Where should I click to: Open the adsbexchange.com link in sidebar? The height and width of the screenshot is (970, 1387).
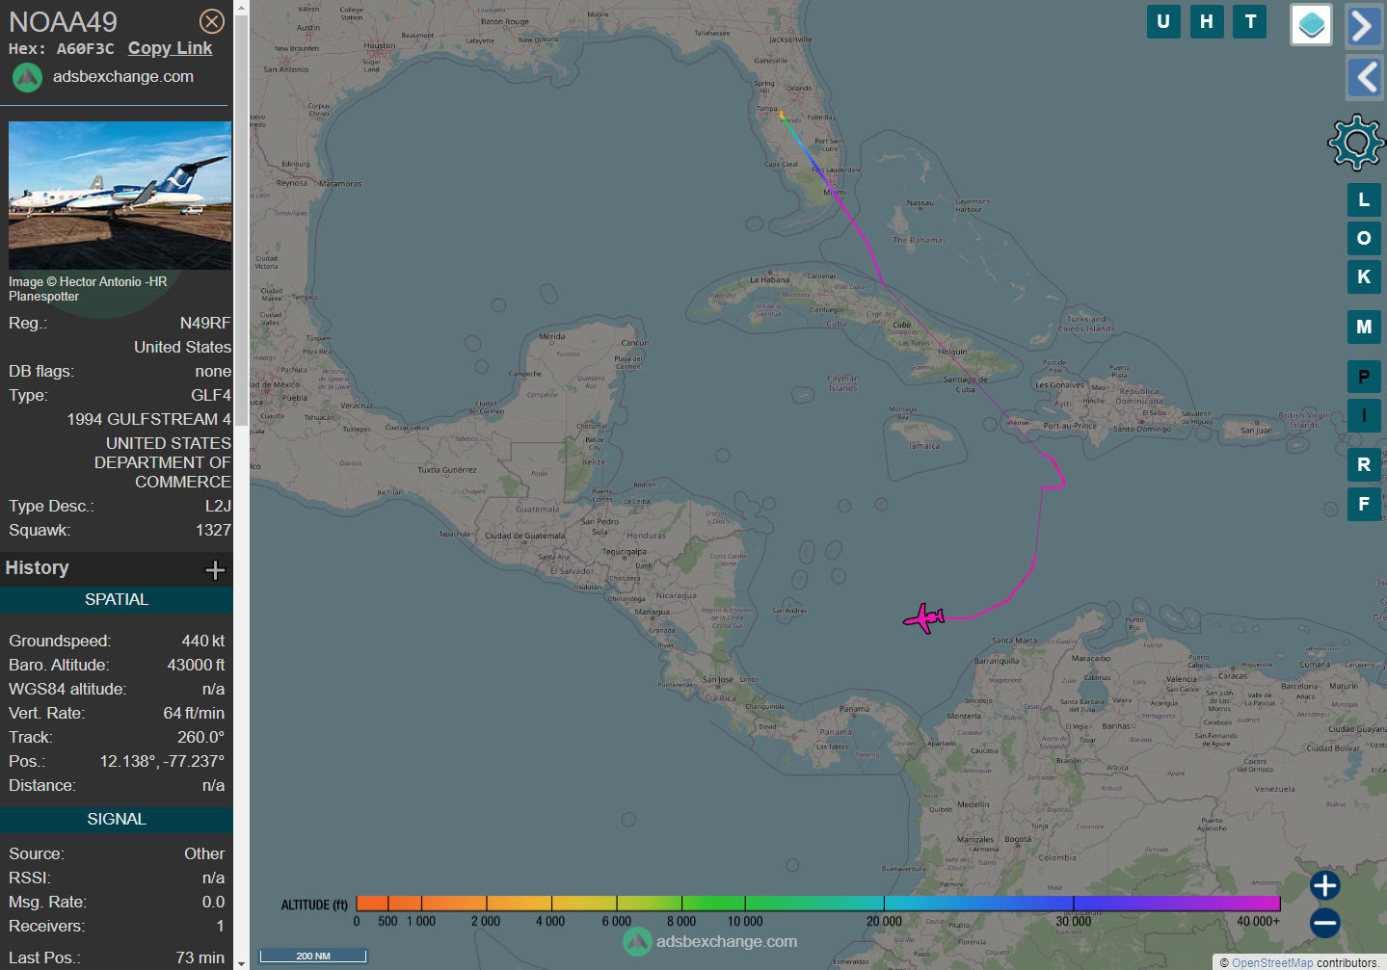[123, 76]
